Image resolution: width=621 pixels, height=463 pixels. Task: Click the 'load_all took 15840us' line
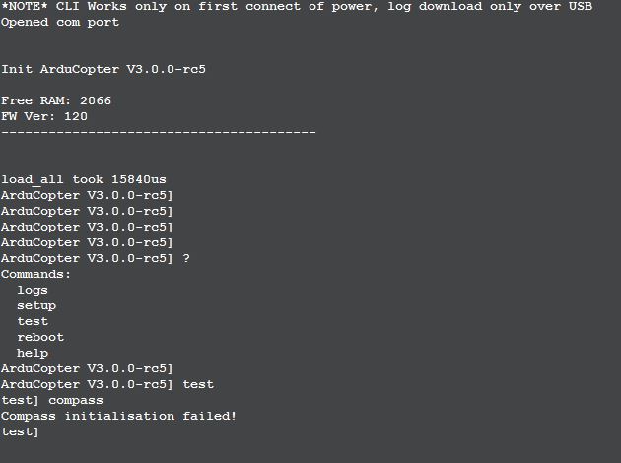point(84,179)
